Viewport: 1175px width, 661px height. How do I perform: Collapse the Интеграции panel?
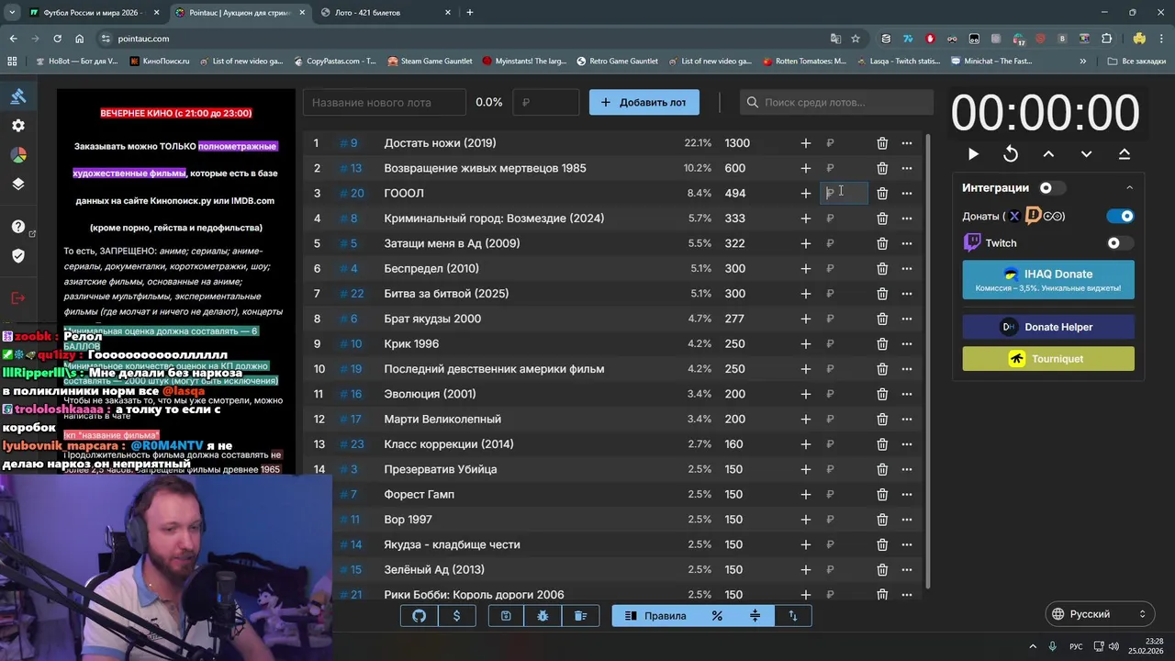coord(1129,187)
